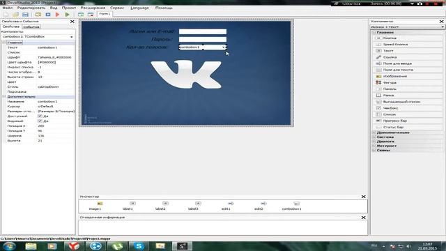The height and width of the screenshot is (251, 446).
Task: Click the blue window icon in toolbar
Action: pos(48,14)
